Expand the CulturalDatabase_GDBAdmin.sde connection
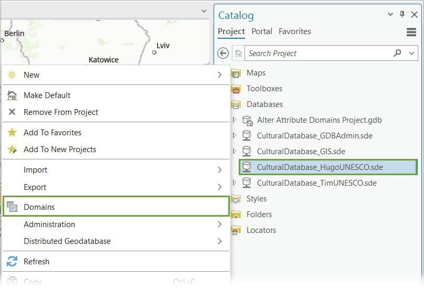Image resolution: width=424 pixels, height=289 pixels. 235,136
